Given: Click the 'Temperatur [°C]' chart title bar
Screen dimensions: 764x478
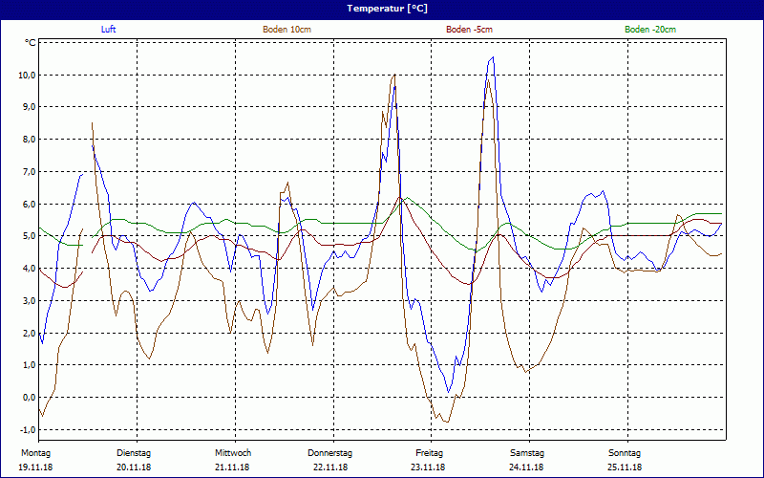Looking at the screenshot, I should pyautogui.click(x=382, y=8).
